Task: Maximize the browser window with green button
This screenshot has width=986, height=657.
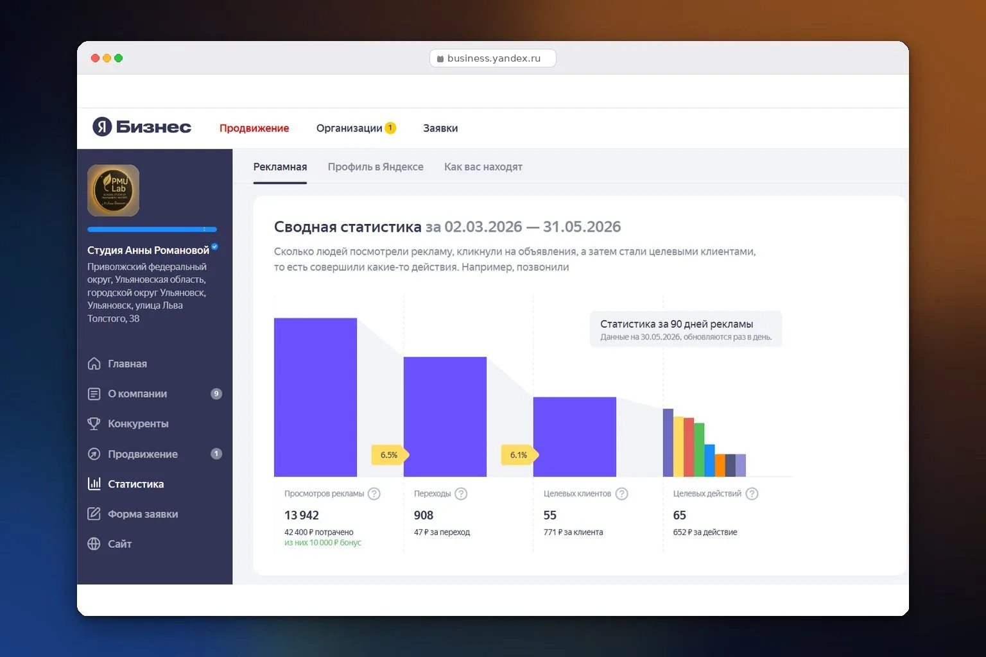Action: (118, 58)
